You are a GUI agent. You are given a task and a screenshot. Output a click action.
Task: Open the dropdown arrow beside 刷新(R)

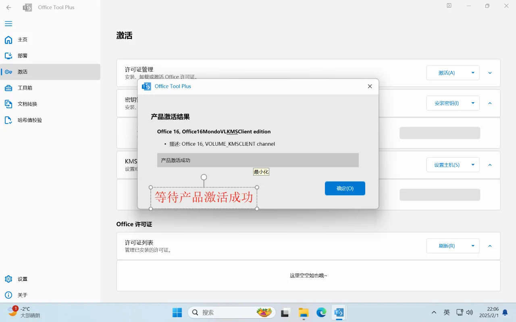point(473,246)
